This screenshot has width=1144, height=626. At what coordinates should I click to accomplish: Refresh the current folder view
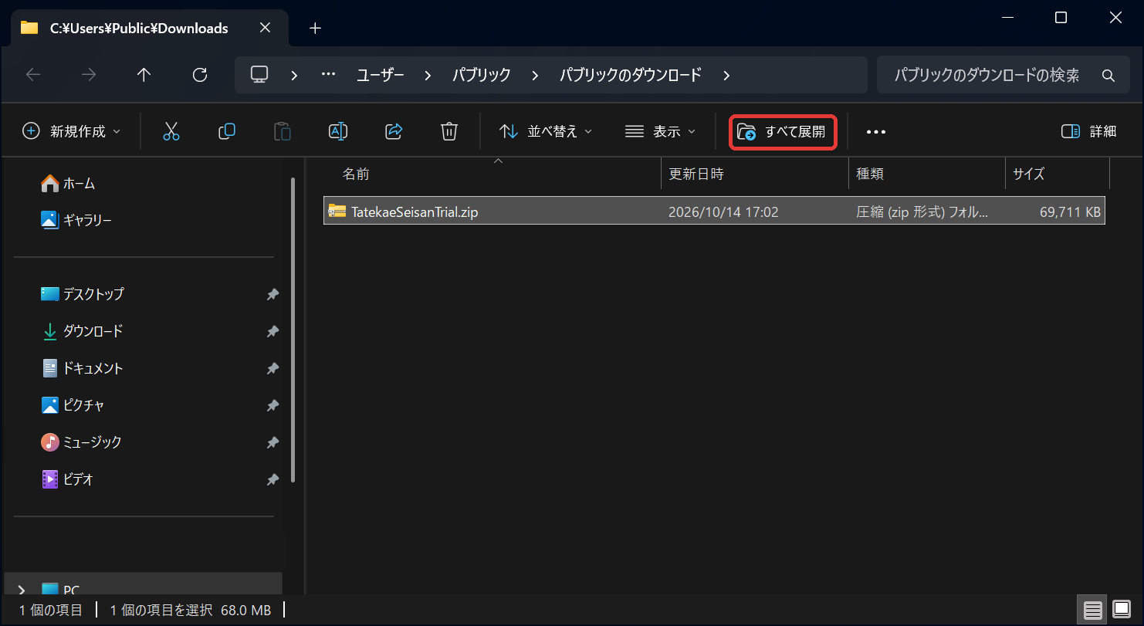pyautogui.click(x=200, y=75)
